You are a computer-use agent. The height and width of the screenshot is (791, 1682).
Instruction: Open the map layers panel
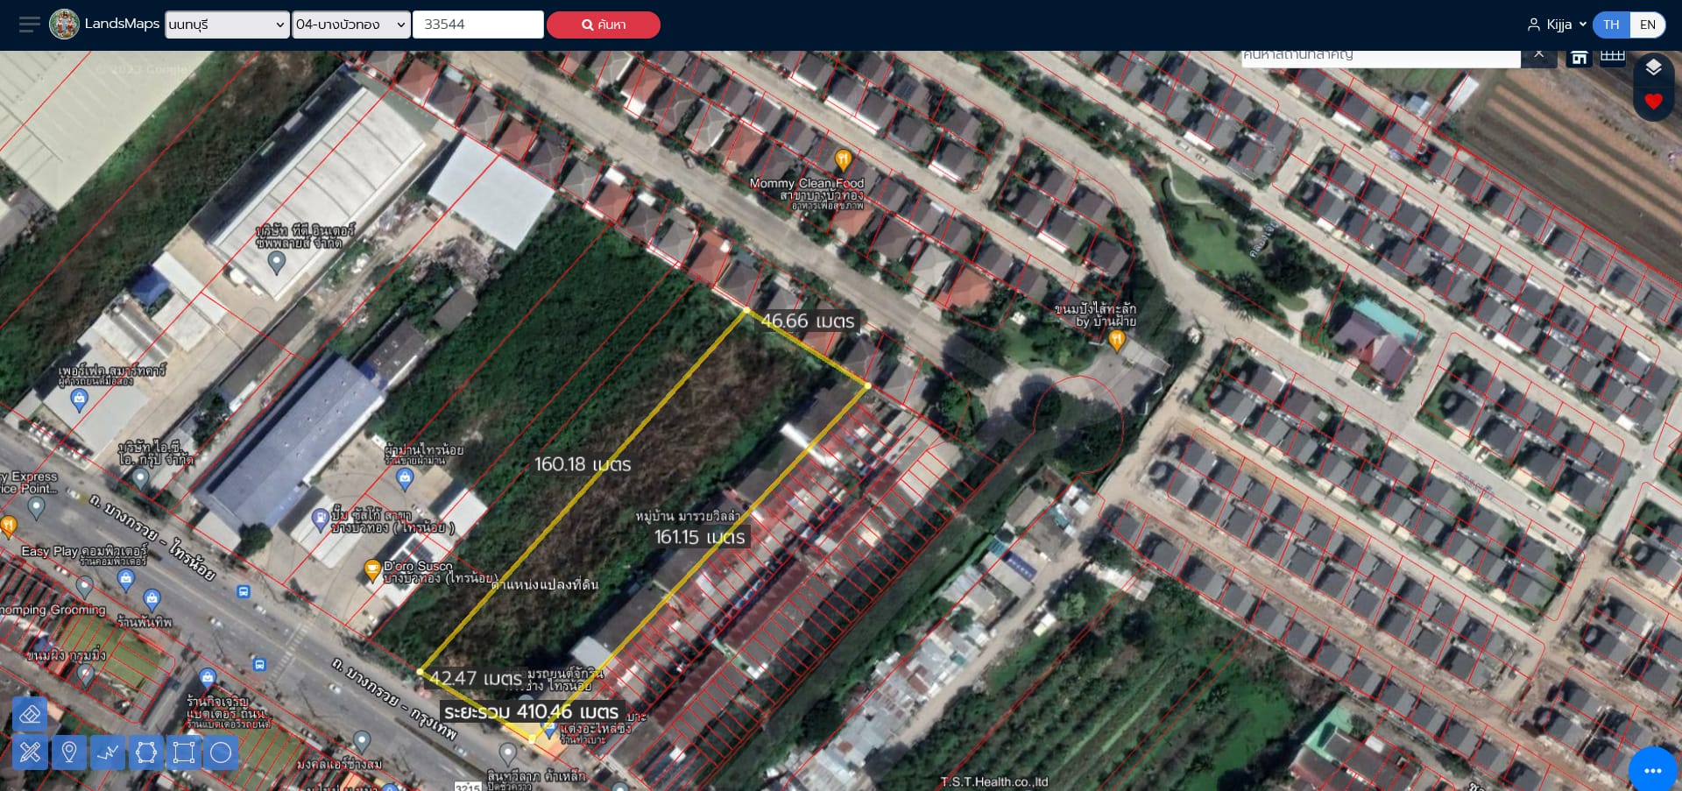tap(1653, 68)
